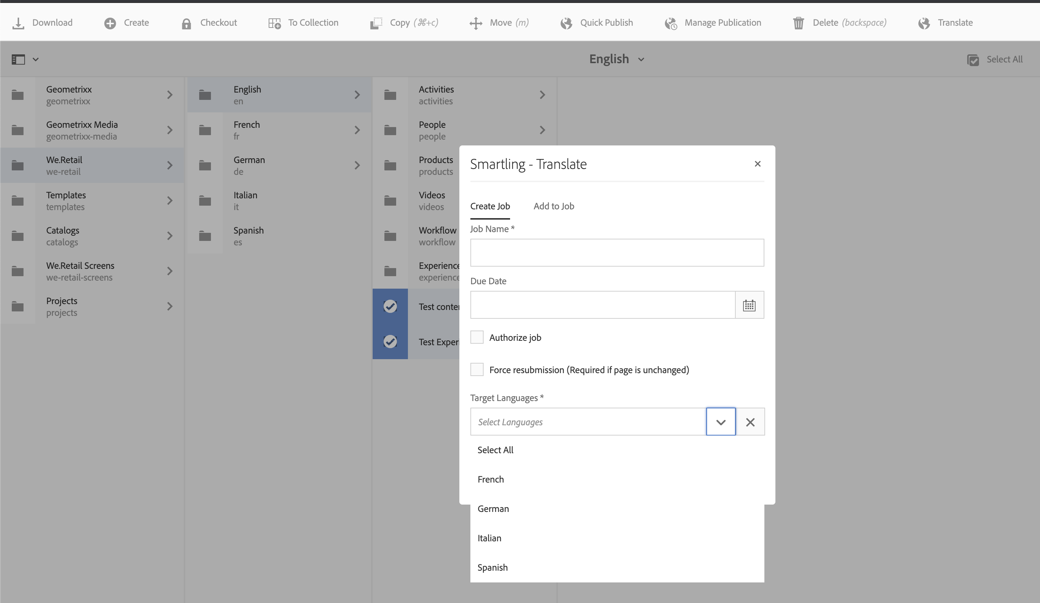Viewport: 1040px width, 603px height.
Task: Choose Italian from language list
Action: click(617, 538)
